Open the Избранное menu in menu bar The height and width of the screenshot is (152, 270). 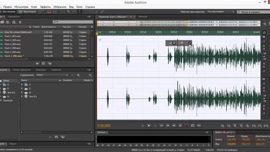coord(60,7)
